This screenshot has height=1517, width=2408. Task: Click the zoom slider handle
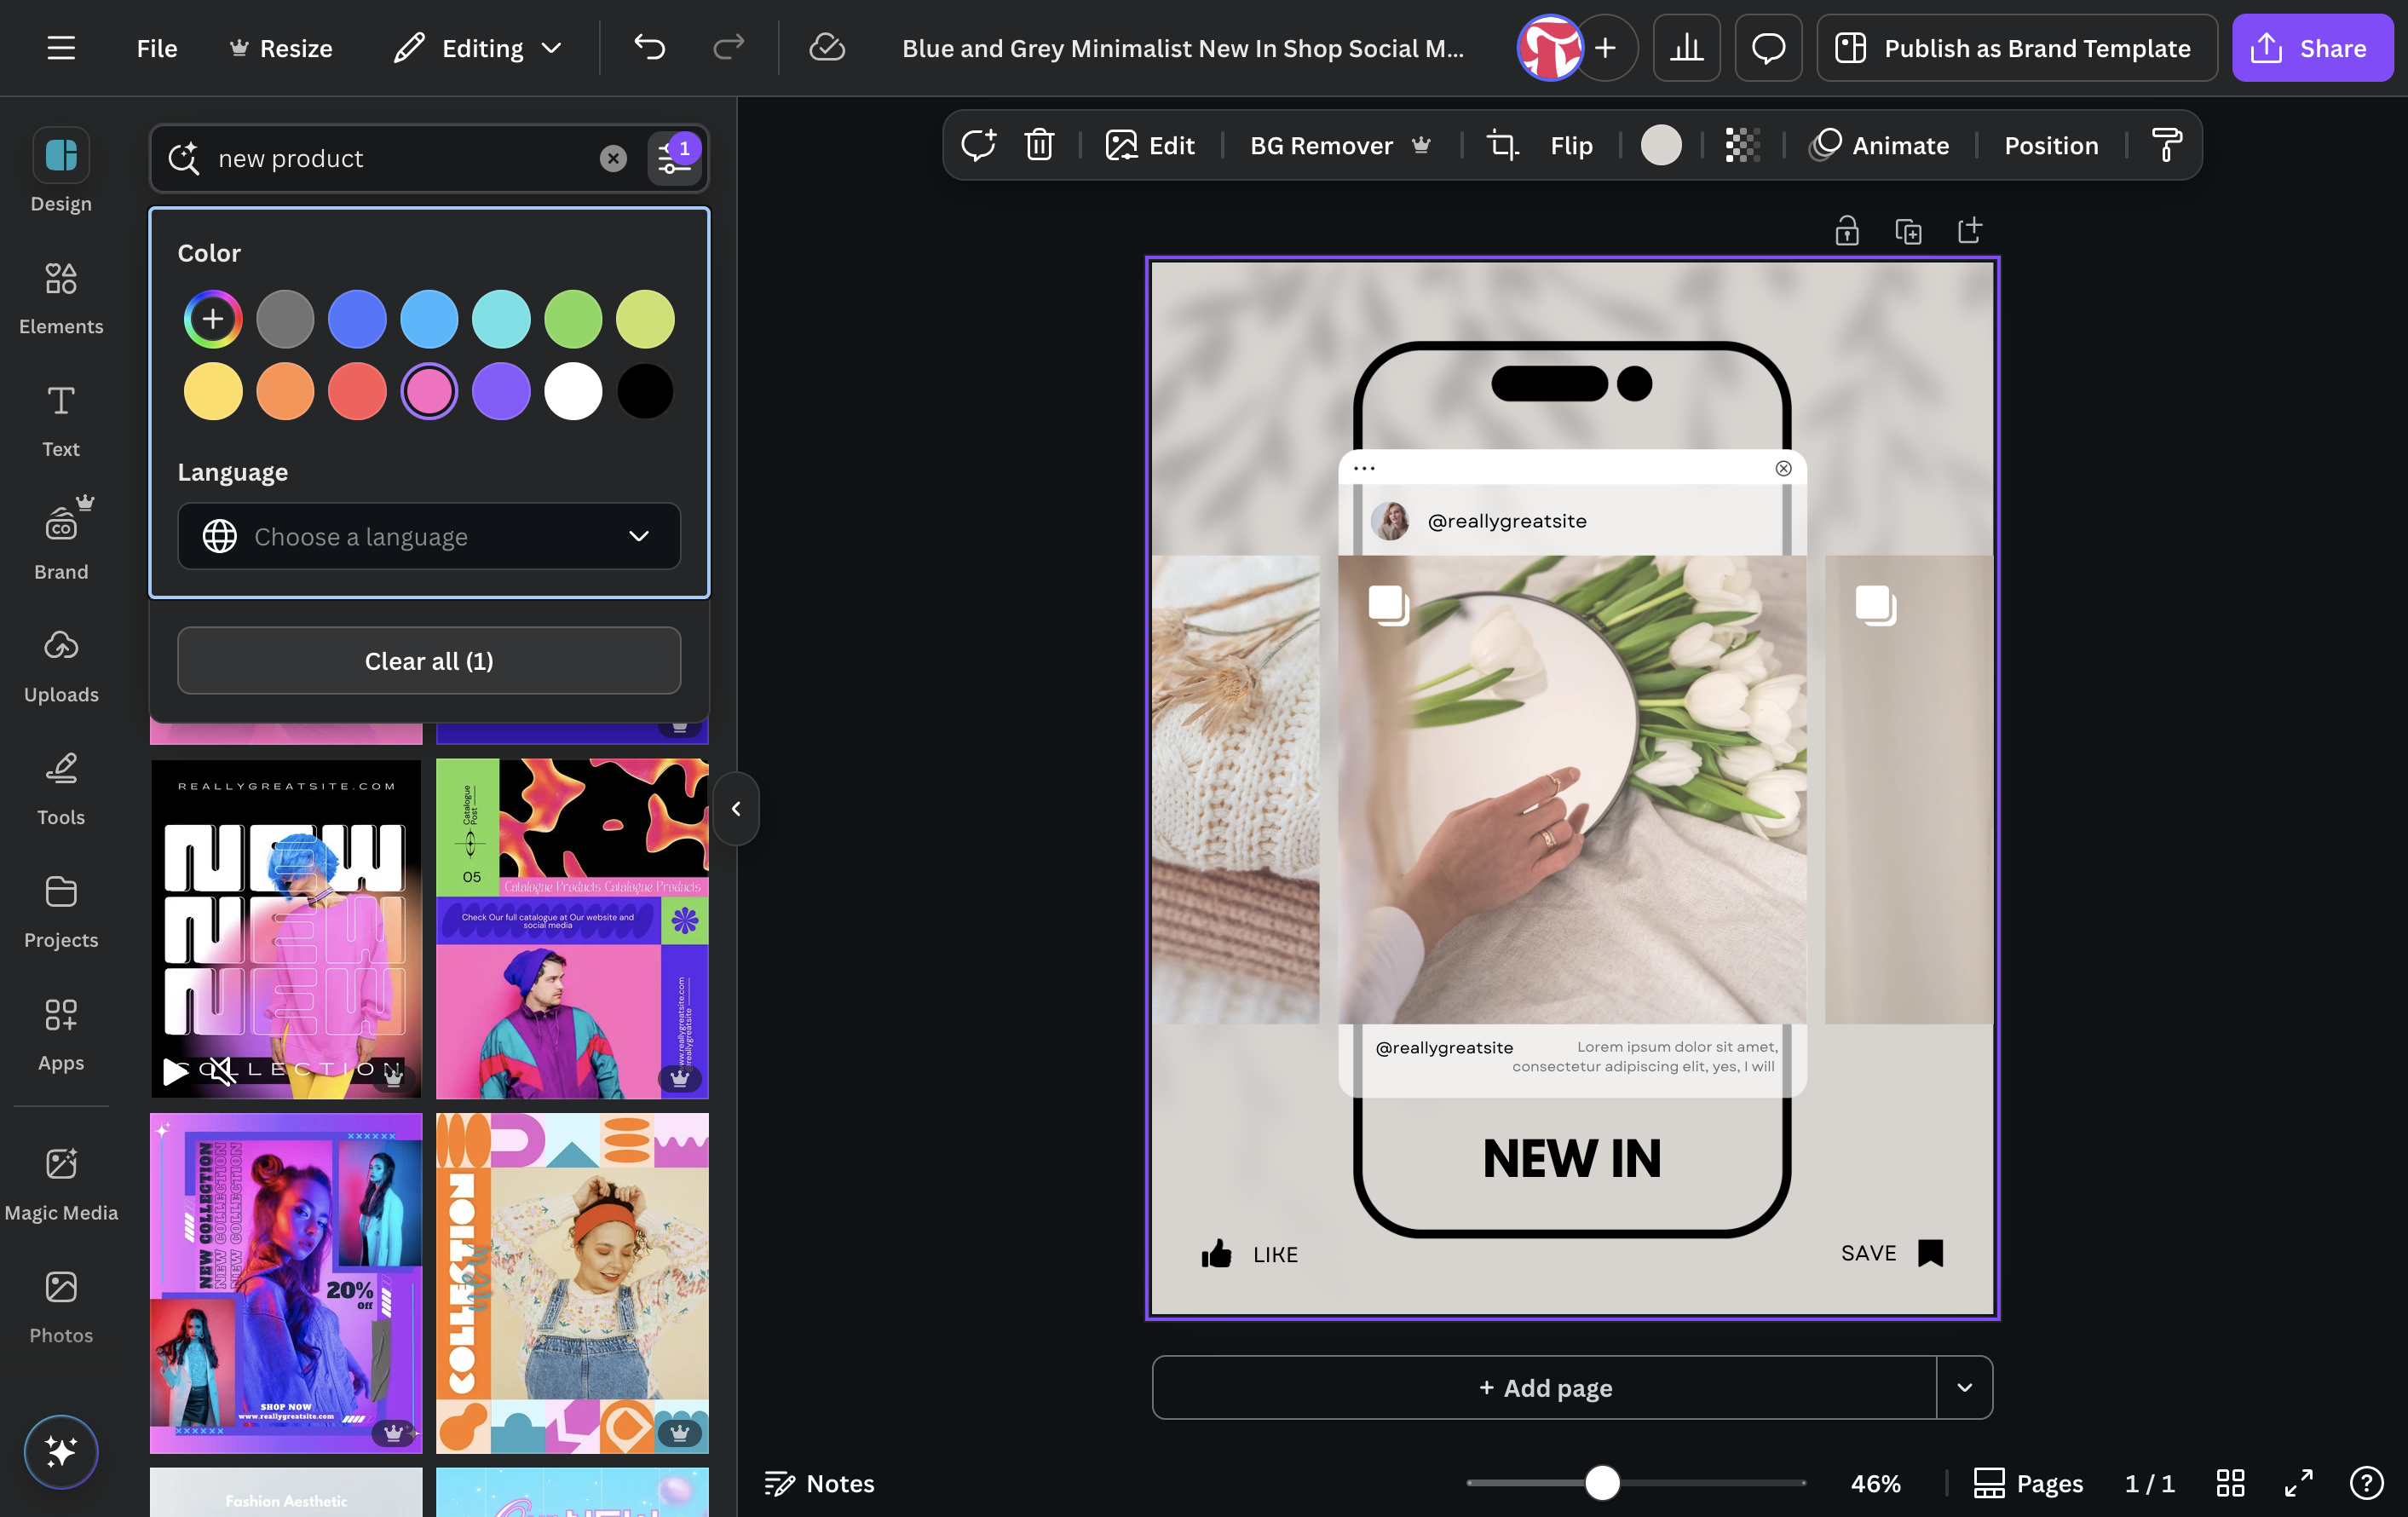pyautogui.click(x=1602, y=1483)
